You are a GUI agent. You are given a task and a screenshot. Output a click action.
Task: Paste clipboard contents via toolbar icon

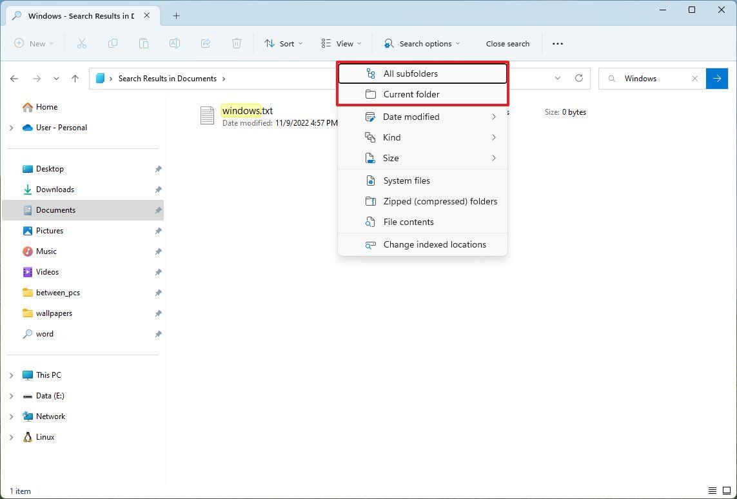coord(143,43)
